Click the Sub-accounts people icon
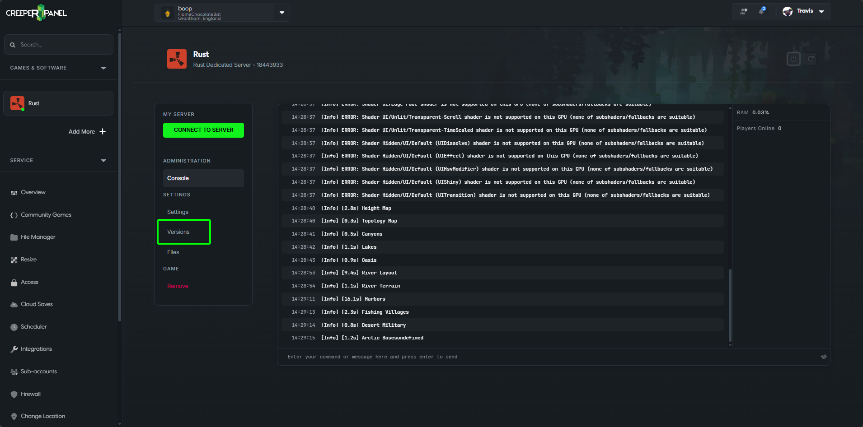863x427 pixels. pyautogui.click(x=14, y=372)
